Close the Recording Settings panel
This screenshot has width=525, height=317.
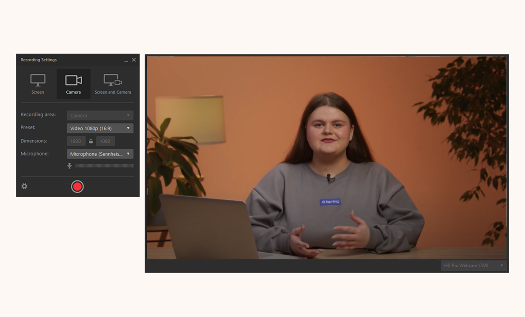point(134,60)
